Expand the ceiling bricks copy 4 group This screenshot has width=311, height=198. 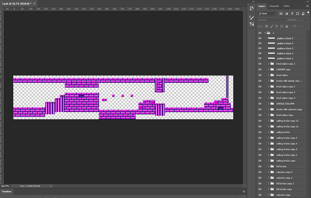269,144
